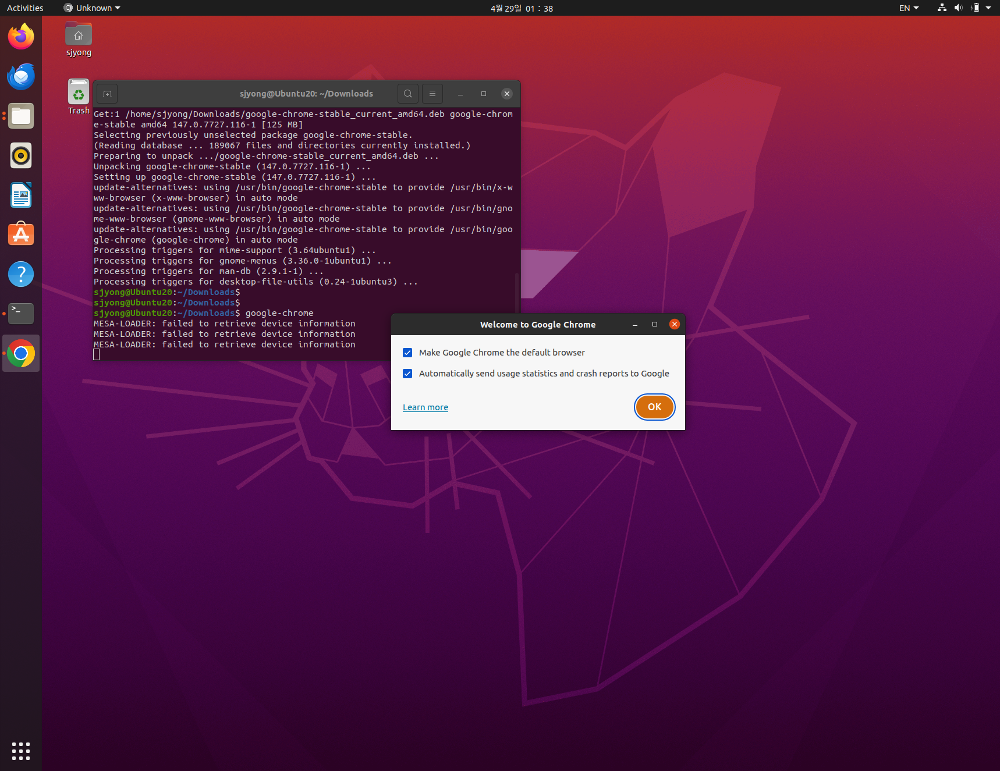Show Applications grid

21,751
